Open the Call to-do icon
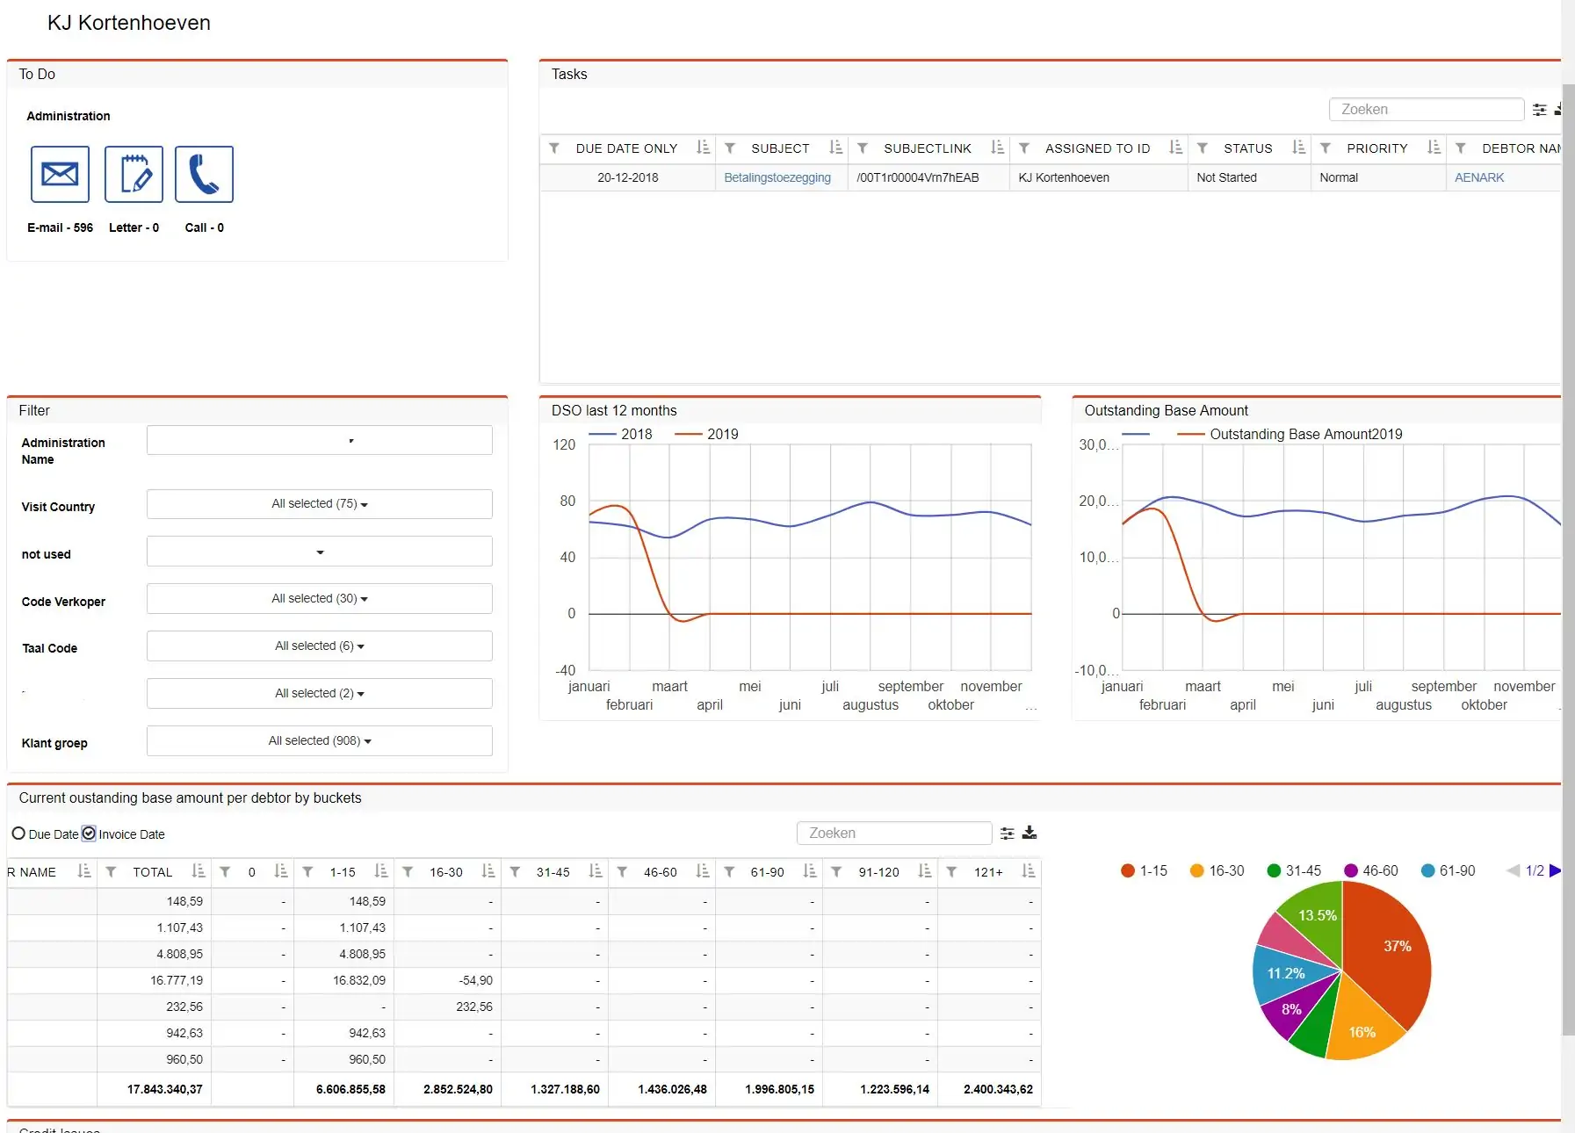The height and width of the screenshot is (1133, 1575). (204, 175)
